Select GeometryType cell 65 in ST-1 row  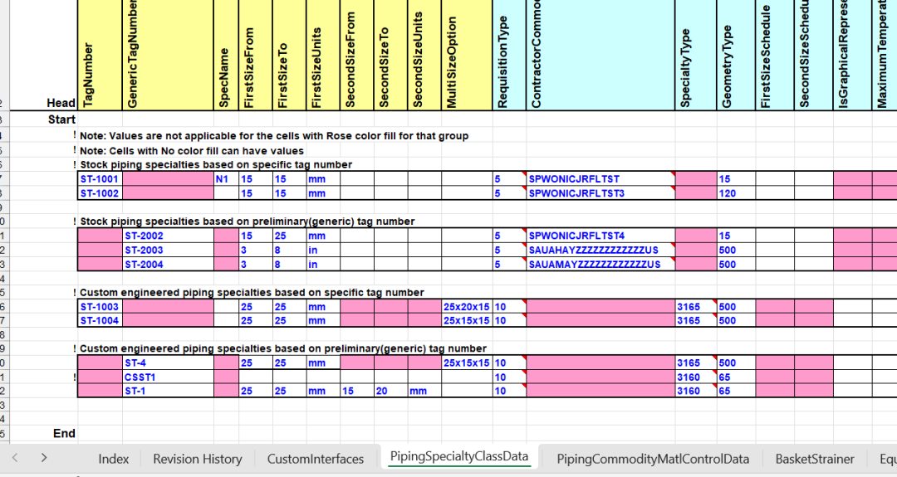point(736,391)
